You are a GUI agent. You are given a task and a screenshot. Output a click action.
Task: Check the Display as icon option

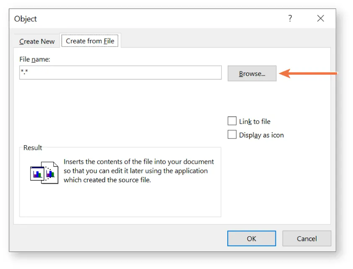pyautogui.click(x=232, y=135)
